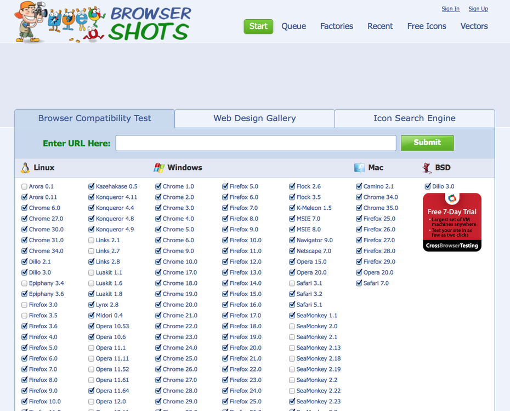Click the Sign In link
Image resolution: width=510 pixels, height=411 pixels.
[x=450, y=9]
